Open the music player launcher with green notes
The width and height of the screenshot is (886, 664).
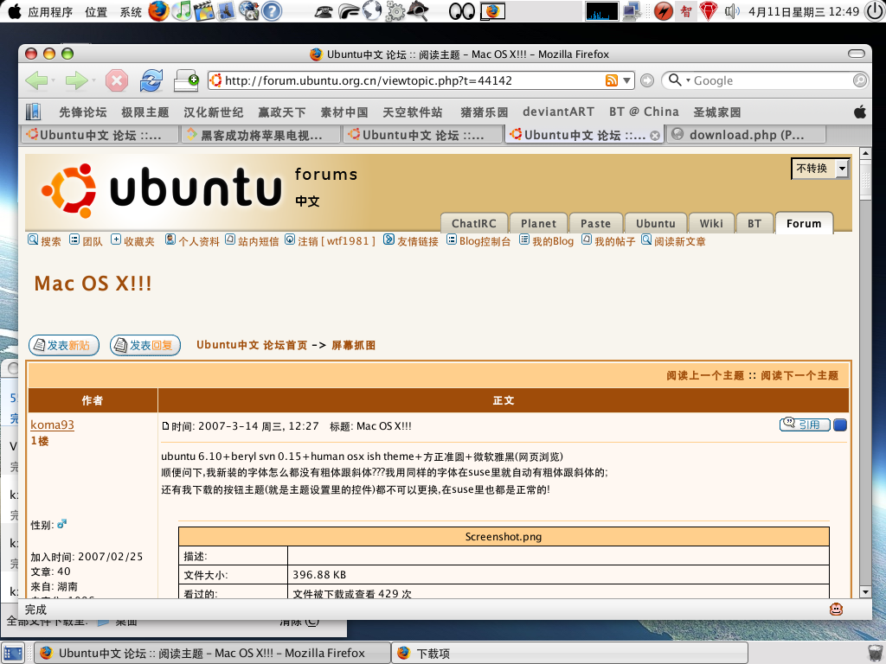[x=182, y=11]
